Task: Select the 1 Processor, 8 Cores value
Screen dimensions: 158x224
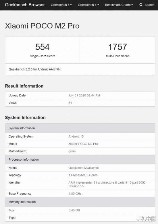Action: [83, 175]
